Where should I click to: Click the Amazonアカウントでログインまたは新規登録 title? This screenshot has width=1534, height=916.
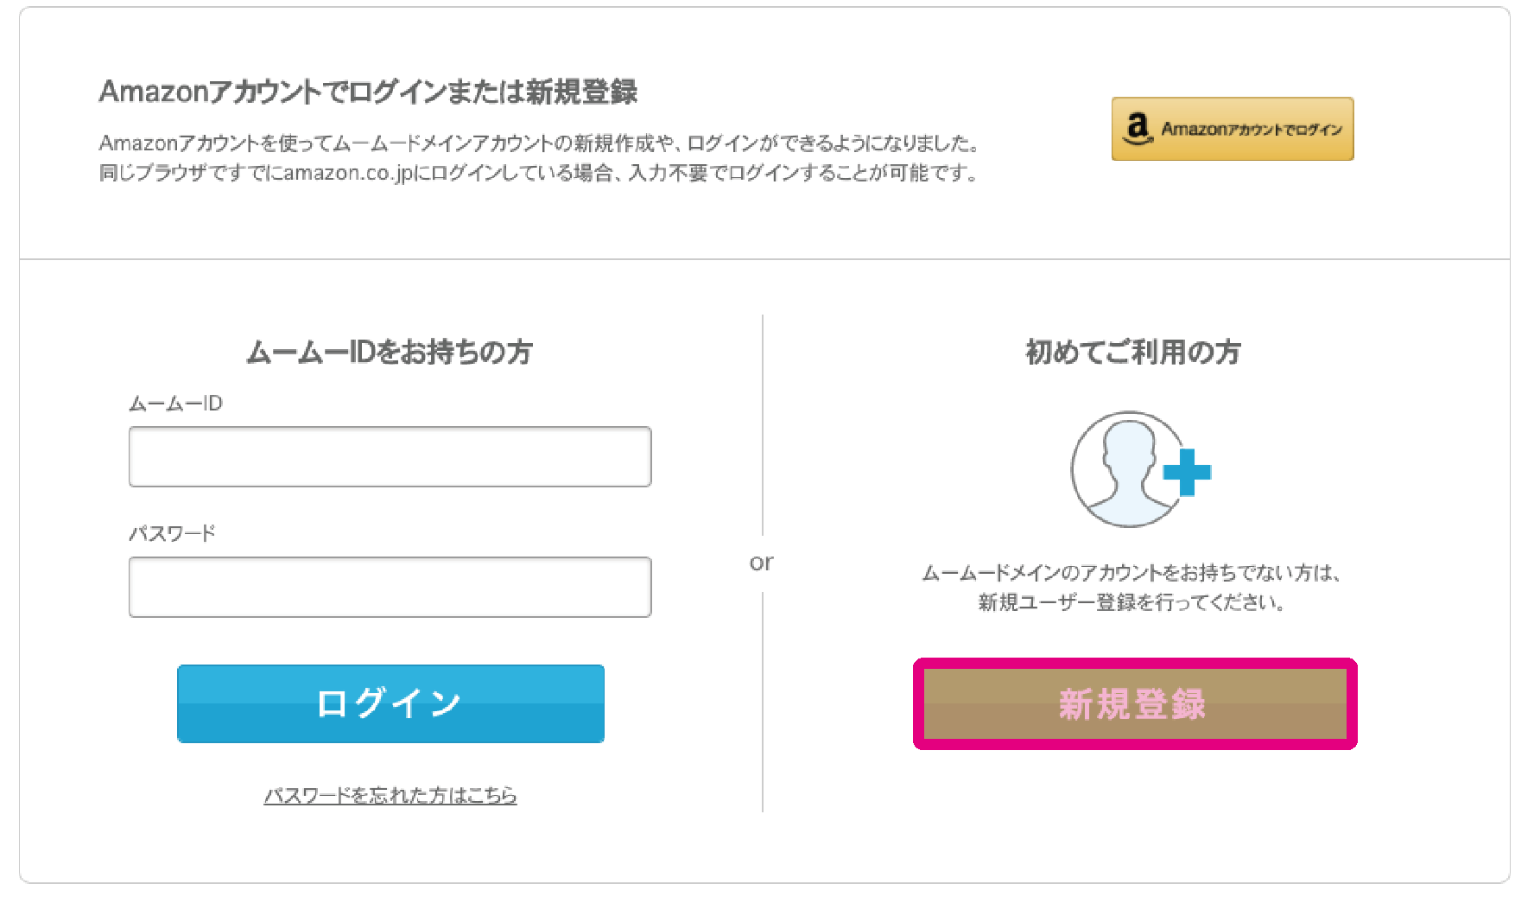[368, 92]
